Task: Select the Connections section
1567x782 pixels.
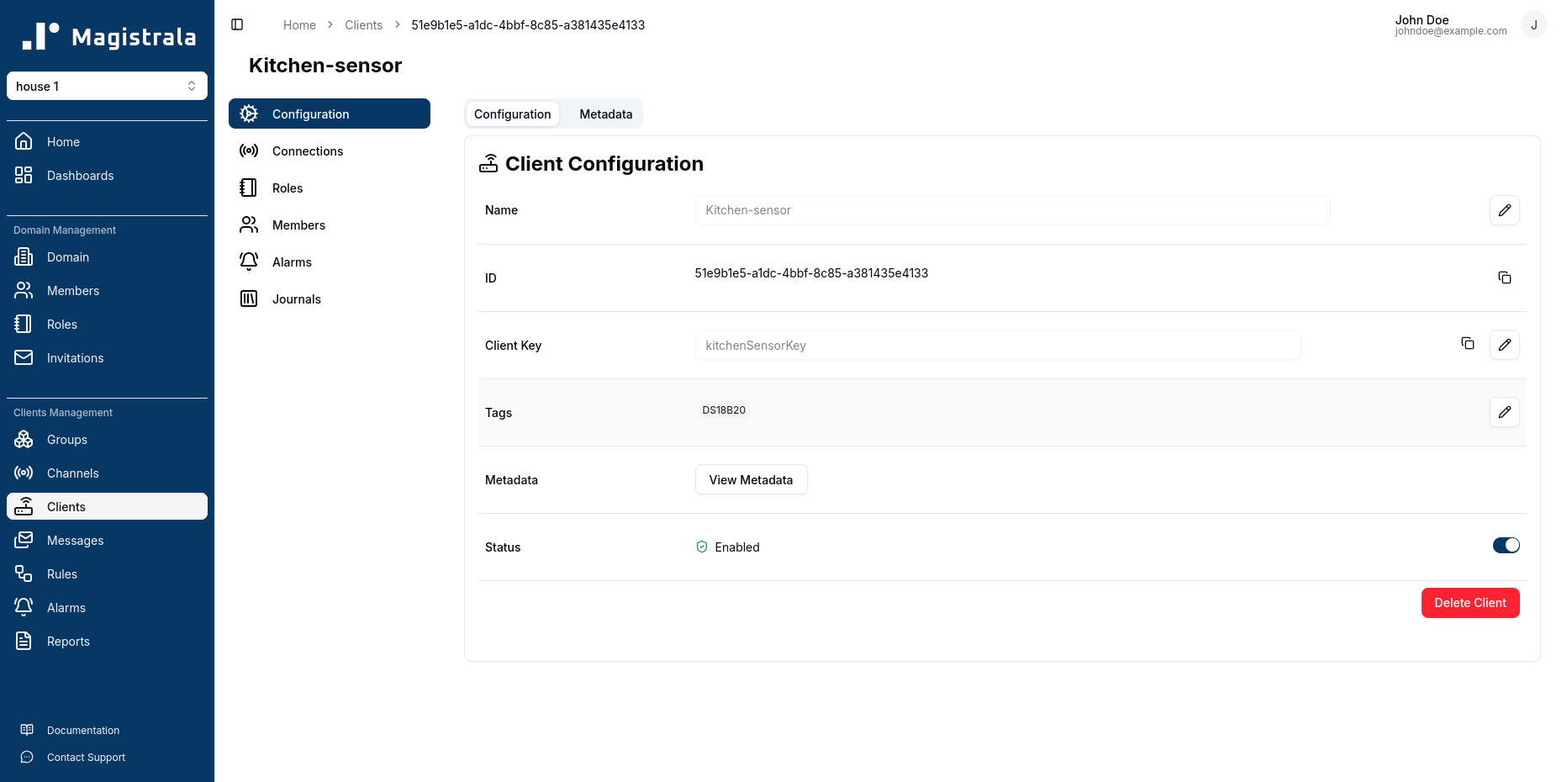Action: pos(308,151)
